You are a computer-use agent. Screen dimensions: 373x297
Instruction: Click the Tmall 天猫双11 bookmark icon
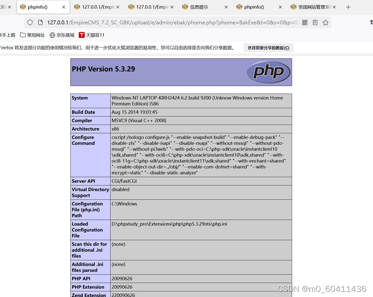tap(81, 35)
